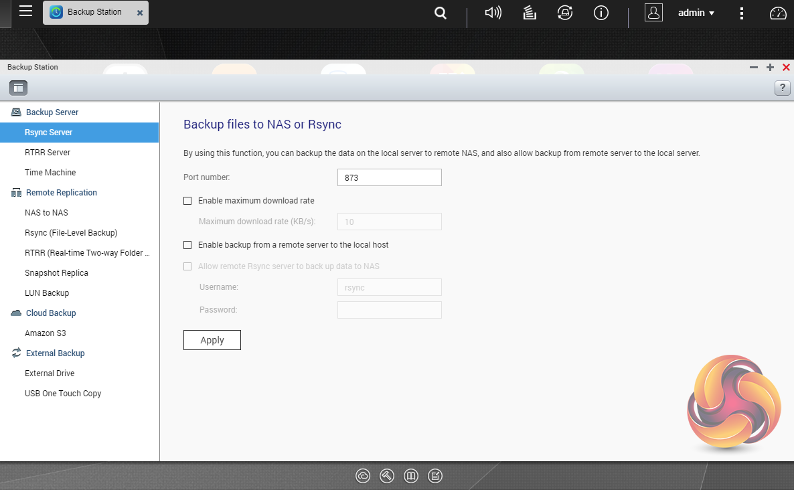The width and height of the screenshot is (794, 494).
Task: Select RTRR Server in sidebar
Action: [48, 153]
